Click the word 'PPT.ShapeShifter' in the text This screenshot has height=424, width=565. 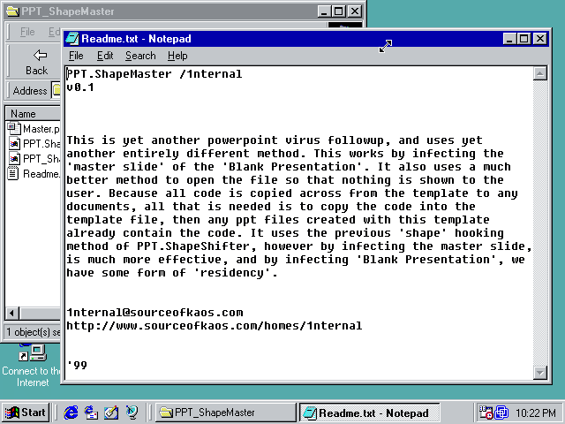193,246
